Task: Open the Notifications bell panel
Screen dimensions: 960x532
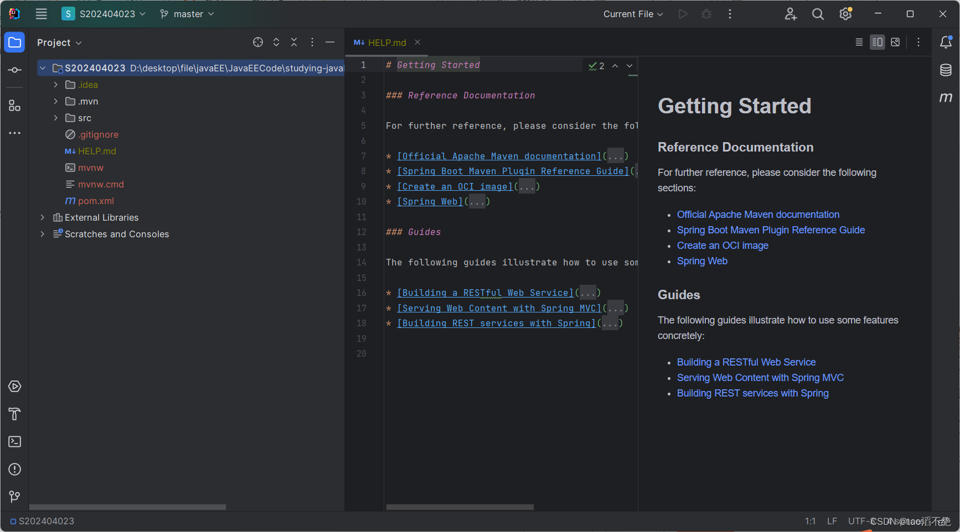Action: (x=946, y=42)
